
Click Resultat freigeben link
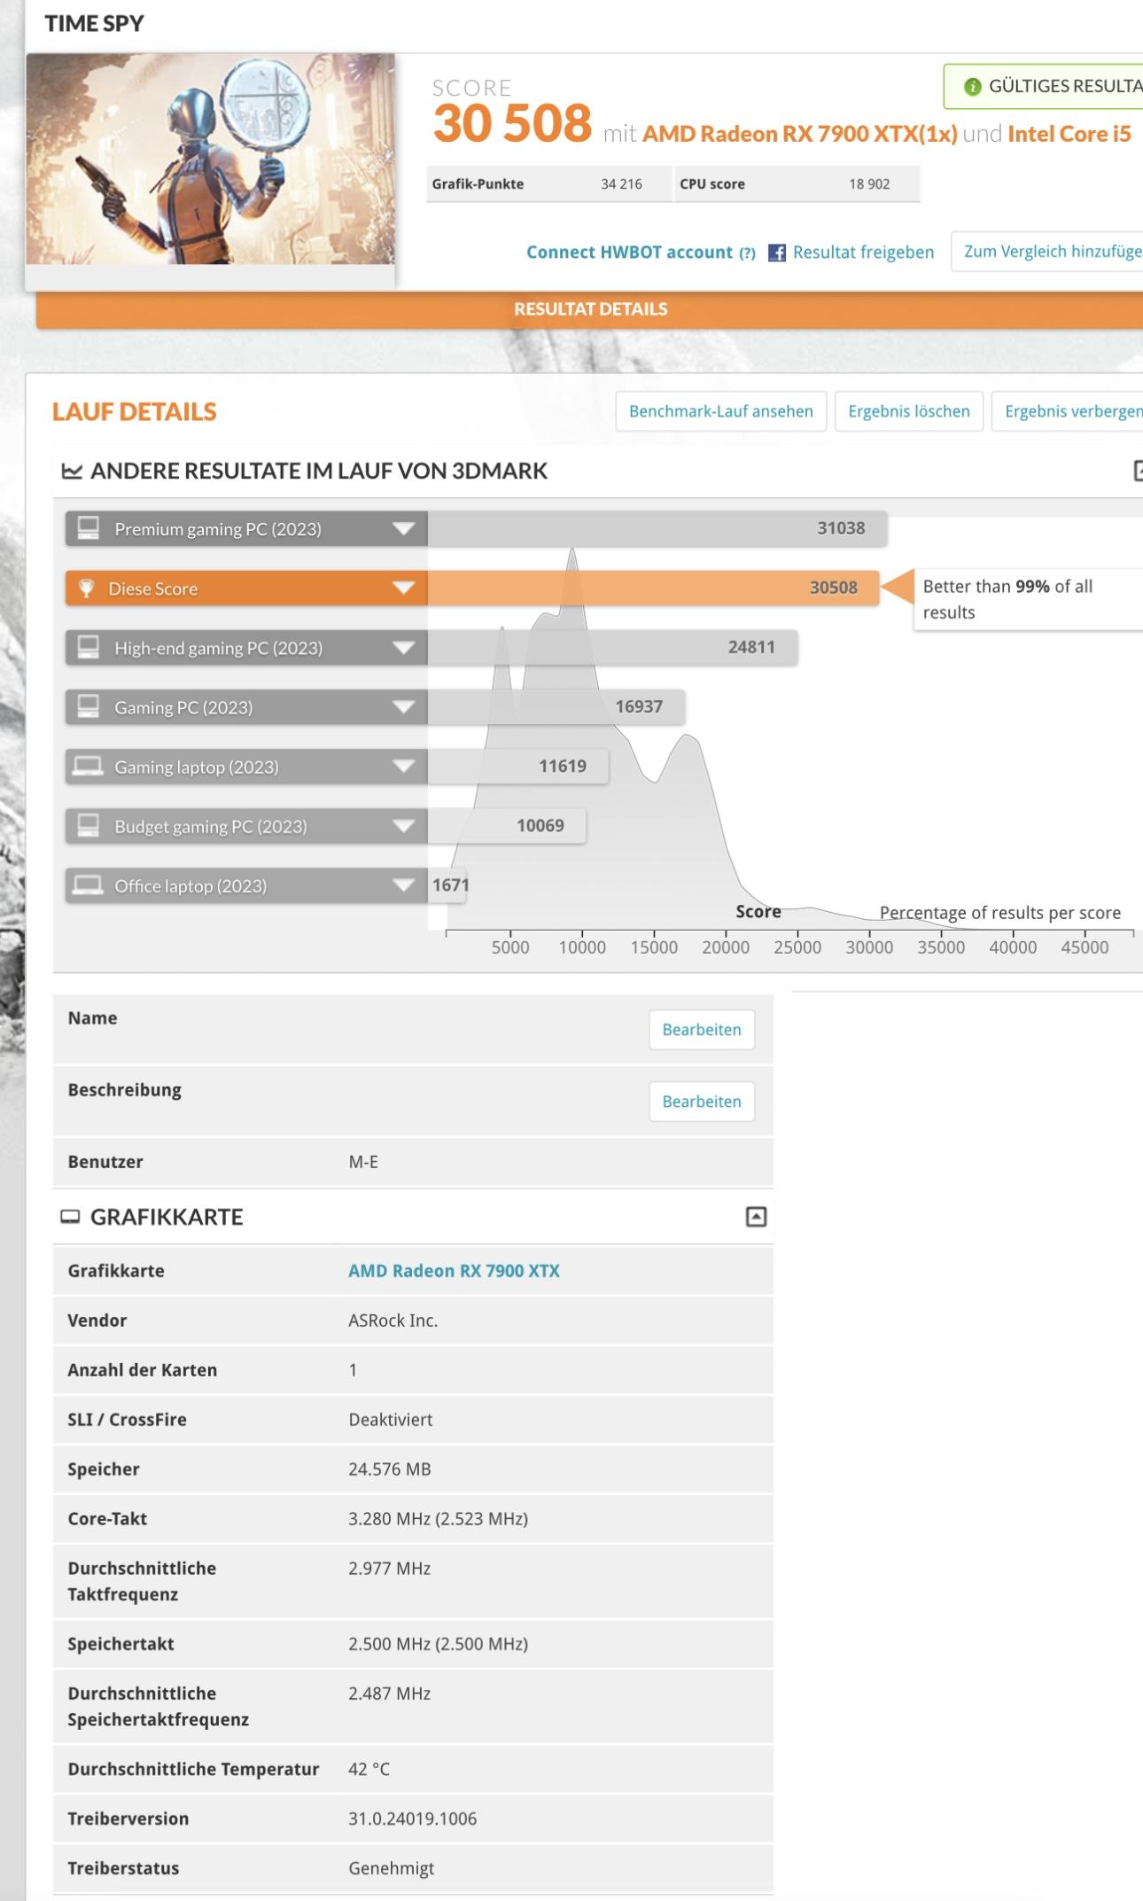tap(863, 253)
